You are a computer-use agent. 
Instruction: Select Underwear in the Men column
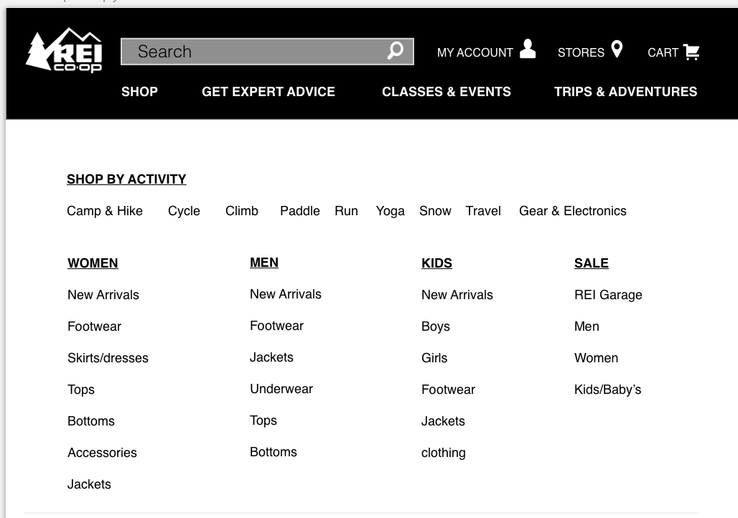click(x=281, y=389)
